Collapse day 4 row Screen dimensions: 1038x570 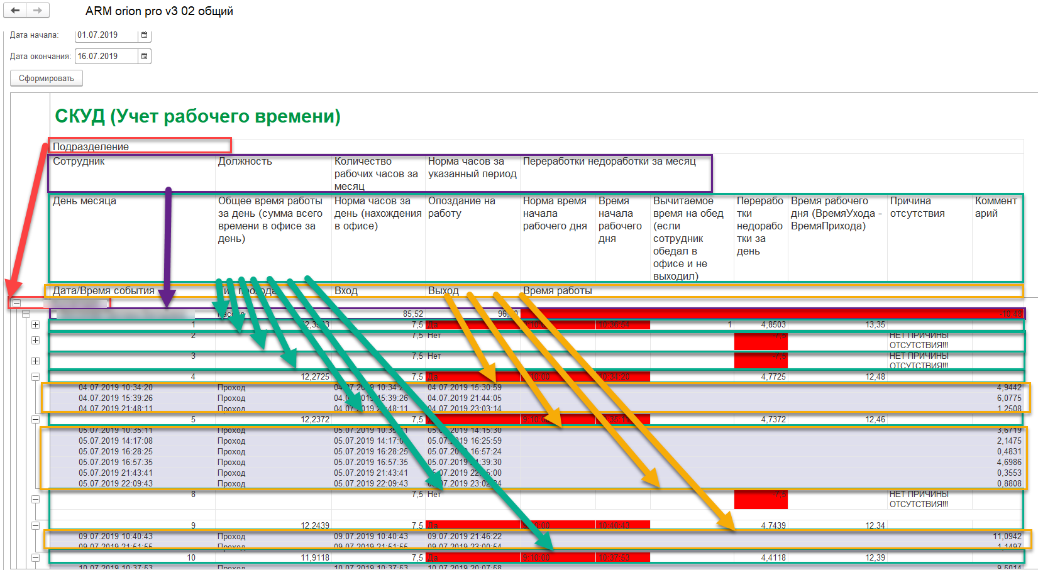pos(36,377)
